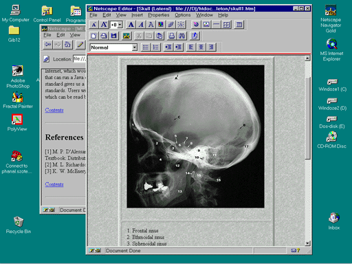Paste from the clipboard
Image resolution: width=352 pixels, height=264 pixels.
click(159, 36)
